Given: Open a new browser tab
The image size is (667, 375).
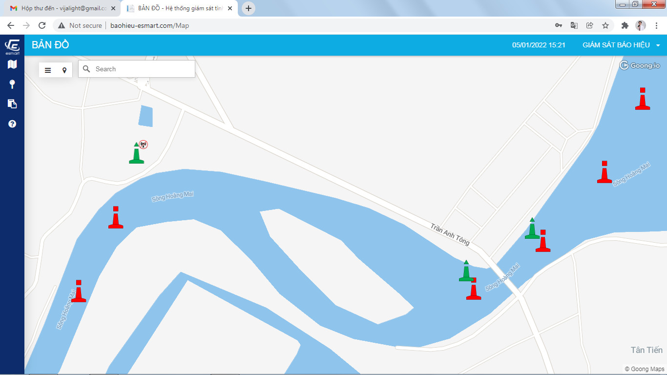Looking at the screenshot, I should click(x=249, y=8).
